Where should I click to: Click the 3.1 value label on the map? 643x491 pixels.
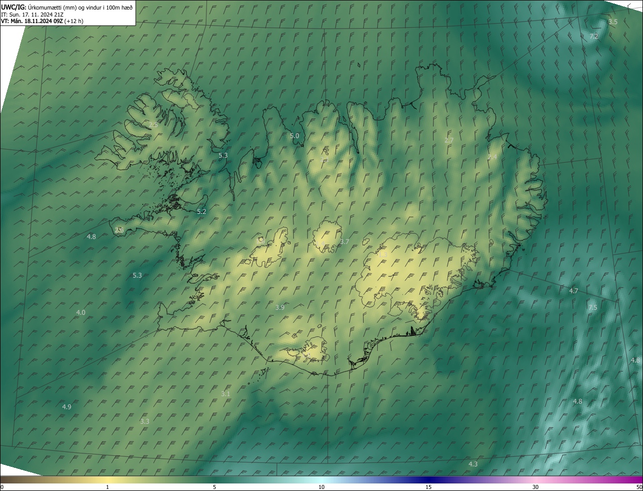226,394
